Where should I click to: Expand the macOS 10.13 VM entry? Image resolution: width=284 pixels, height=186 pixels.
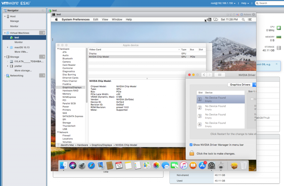[x=8, y=47]
